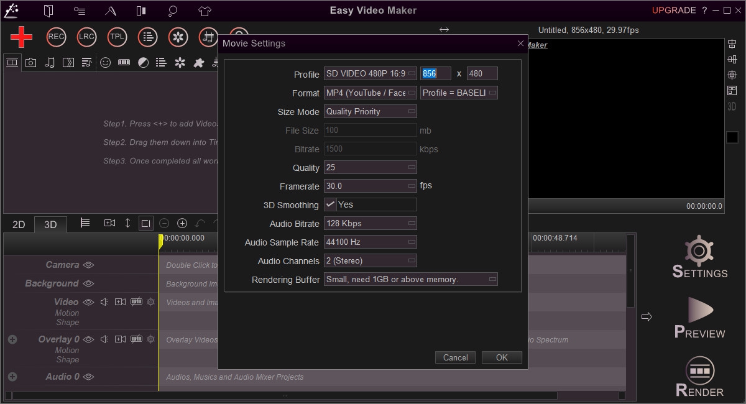Viewport: 746px width, 404px height.
Task: Uncheck the 3D Smoothing checkbox
Action: [x=331, y=204]
